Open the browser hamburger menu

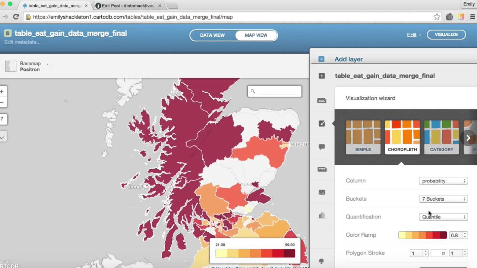(473, 17)
